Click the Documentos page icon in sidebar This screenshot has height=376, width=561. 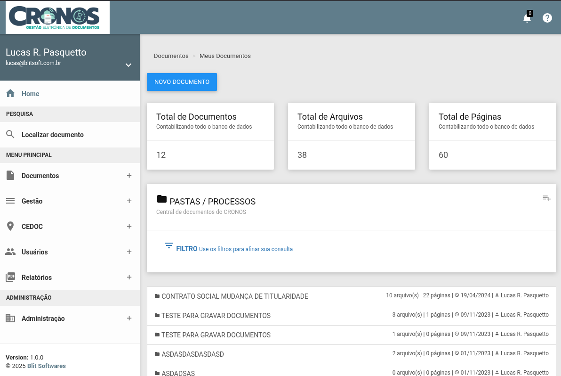pos(10,175)
